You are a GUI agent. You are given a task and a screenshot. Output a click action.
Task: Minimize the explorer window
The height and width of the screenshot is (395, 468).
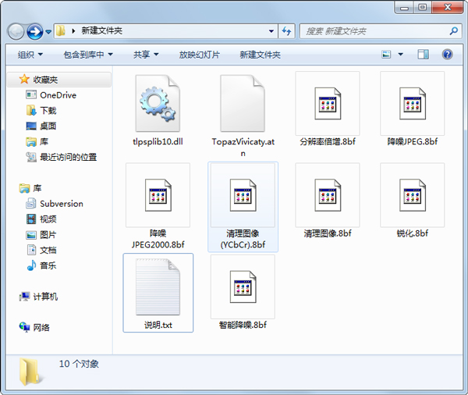coord(404,8)
